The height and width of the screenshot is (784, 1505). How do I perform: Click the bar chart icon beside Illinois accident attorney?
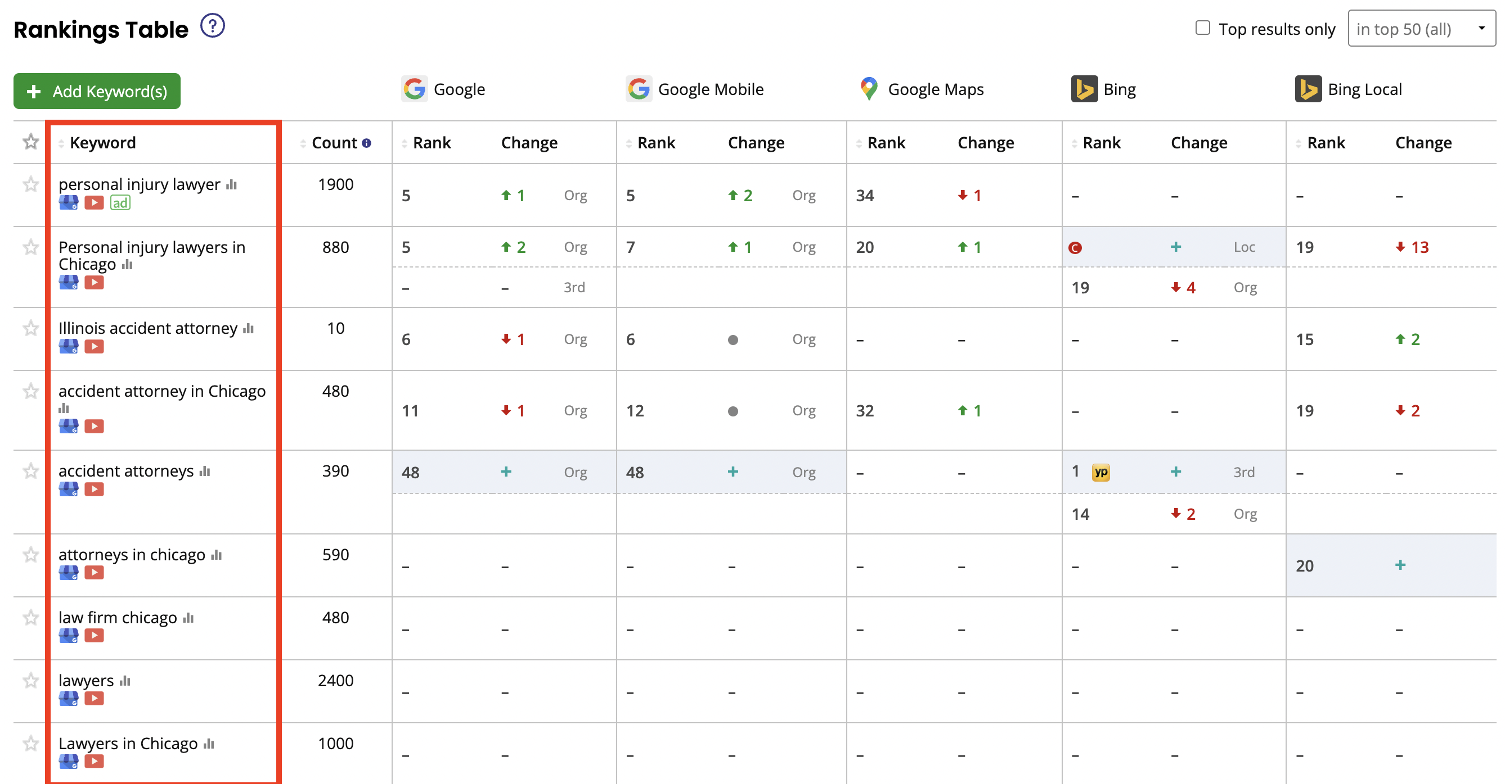(x=248, y=329)
